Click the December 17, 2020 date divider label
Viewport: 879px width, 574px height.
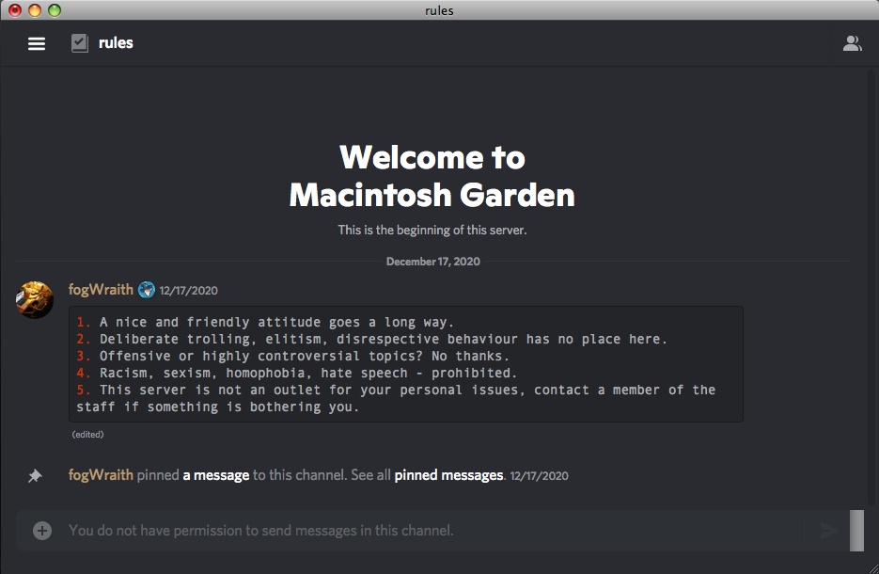(432, 262)
